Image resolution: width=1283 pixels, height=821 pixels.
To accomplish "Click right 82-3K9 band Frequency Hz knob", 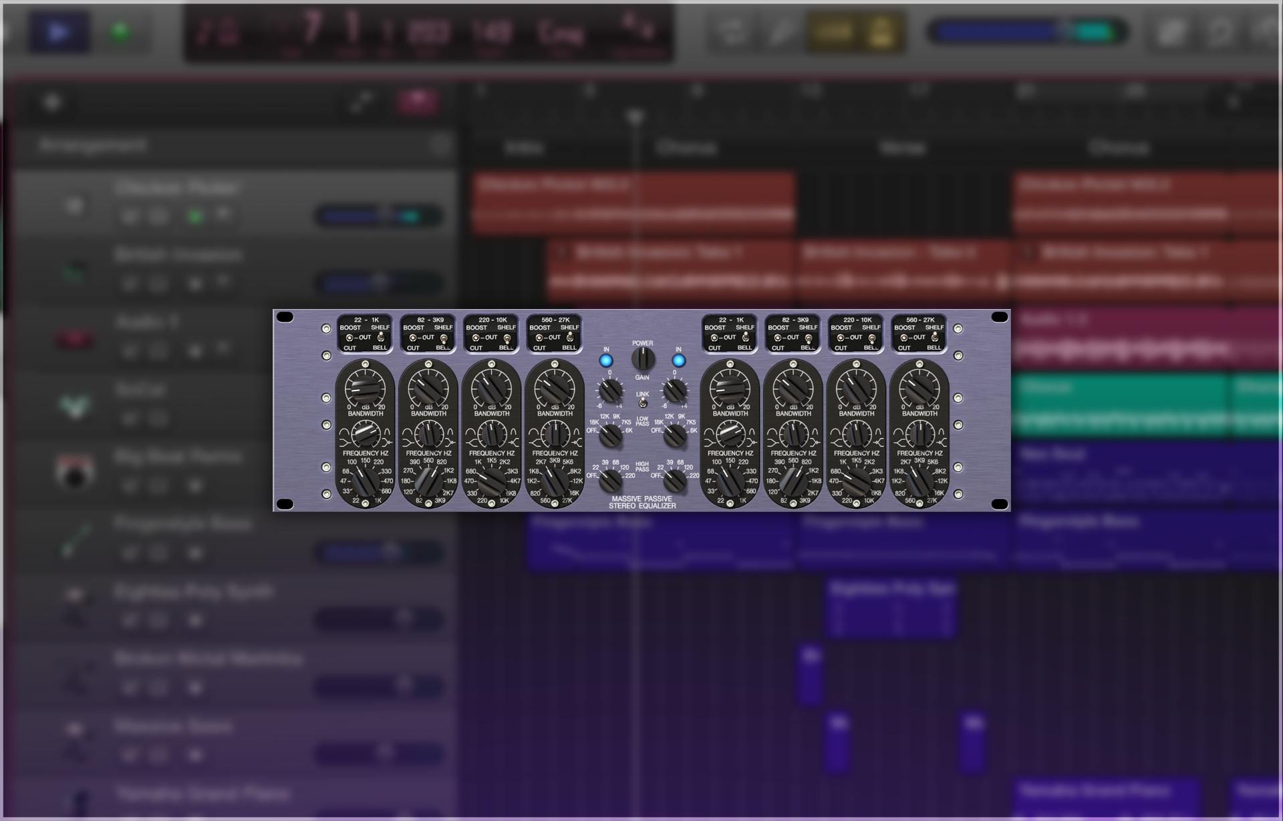I will tap(793, 481).
